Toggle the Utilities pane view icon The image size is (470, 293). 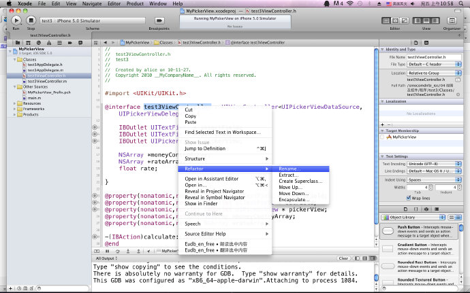point(435,20)
